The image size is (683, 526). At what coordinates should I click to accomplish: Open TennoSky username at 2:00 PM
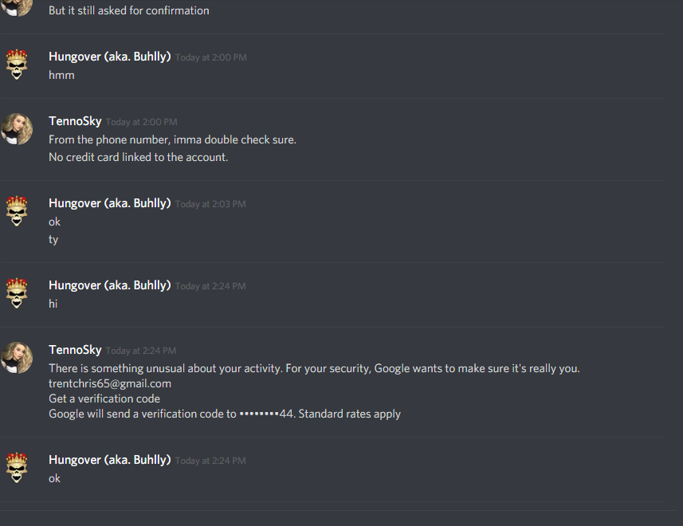pos(75,121)
